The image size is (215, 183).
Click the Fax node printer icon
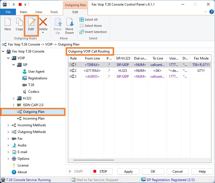coord(14,139)
